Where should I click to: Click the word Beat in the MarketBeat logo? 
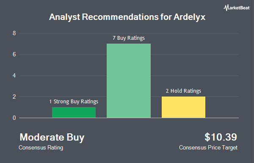point(244,8)
